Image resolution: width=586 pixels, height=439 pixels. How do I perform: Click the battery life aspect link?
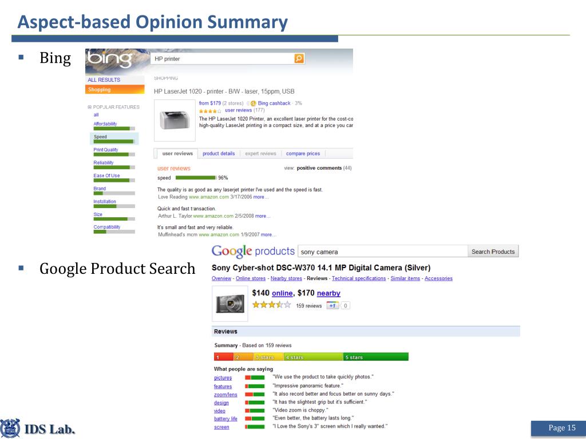(x=225, y=419)
